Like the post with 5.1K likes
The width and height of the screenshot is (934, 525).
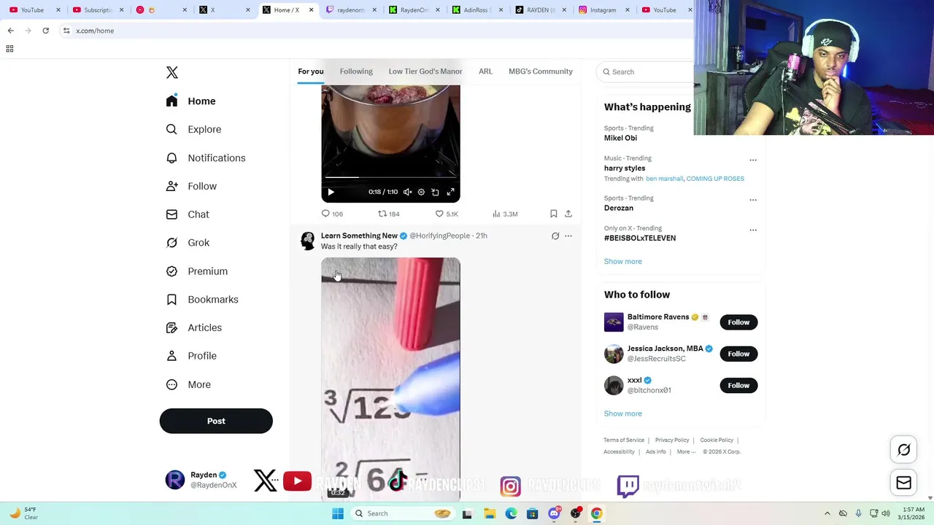(x=447, y=214)
